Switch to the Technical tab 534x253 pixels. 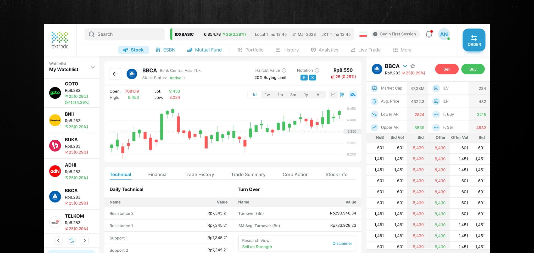point(120,174)
